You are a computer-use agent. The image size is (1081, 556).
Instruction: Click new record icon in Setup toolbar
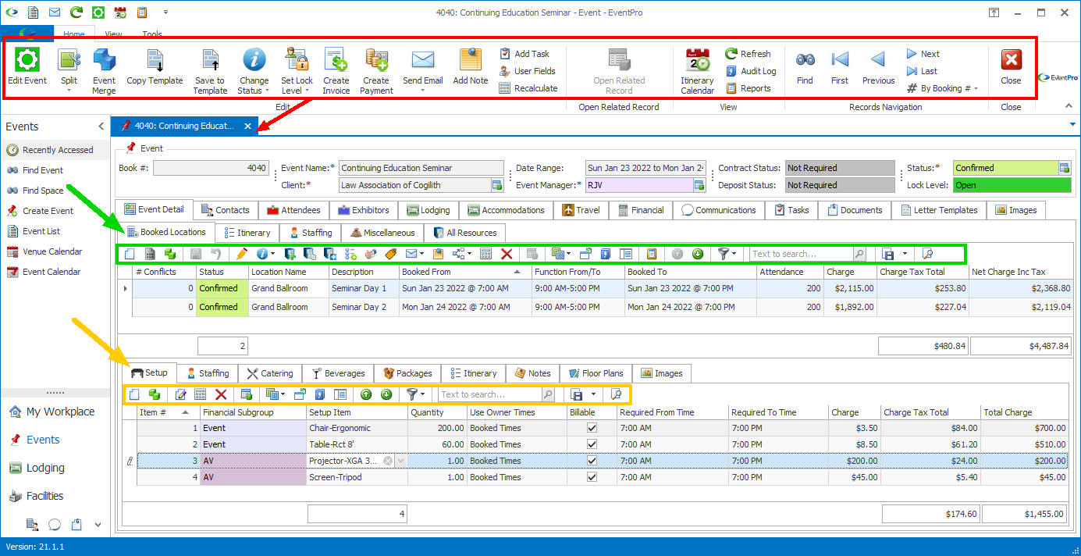[x=134, y=394]
